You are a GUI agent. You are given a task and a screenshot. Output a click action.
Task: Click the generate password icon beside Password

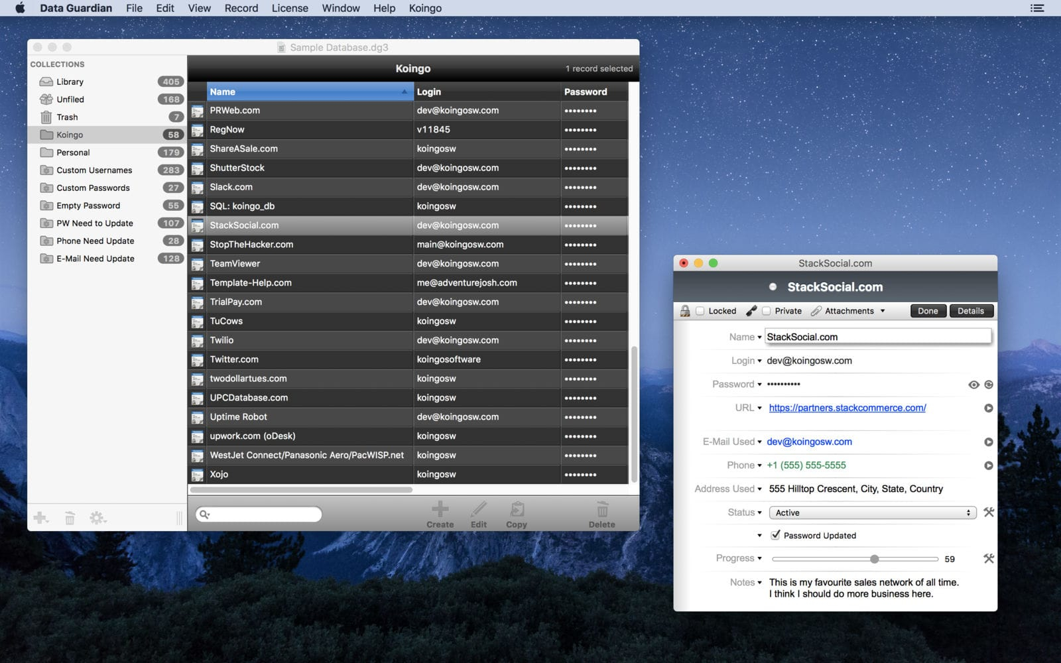(x=989, y=385)
